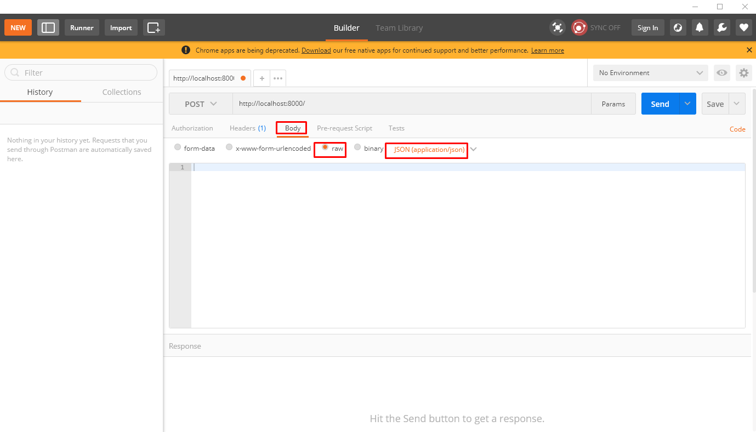Open the Tests tab

tap(396, 128)
